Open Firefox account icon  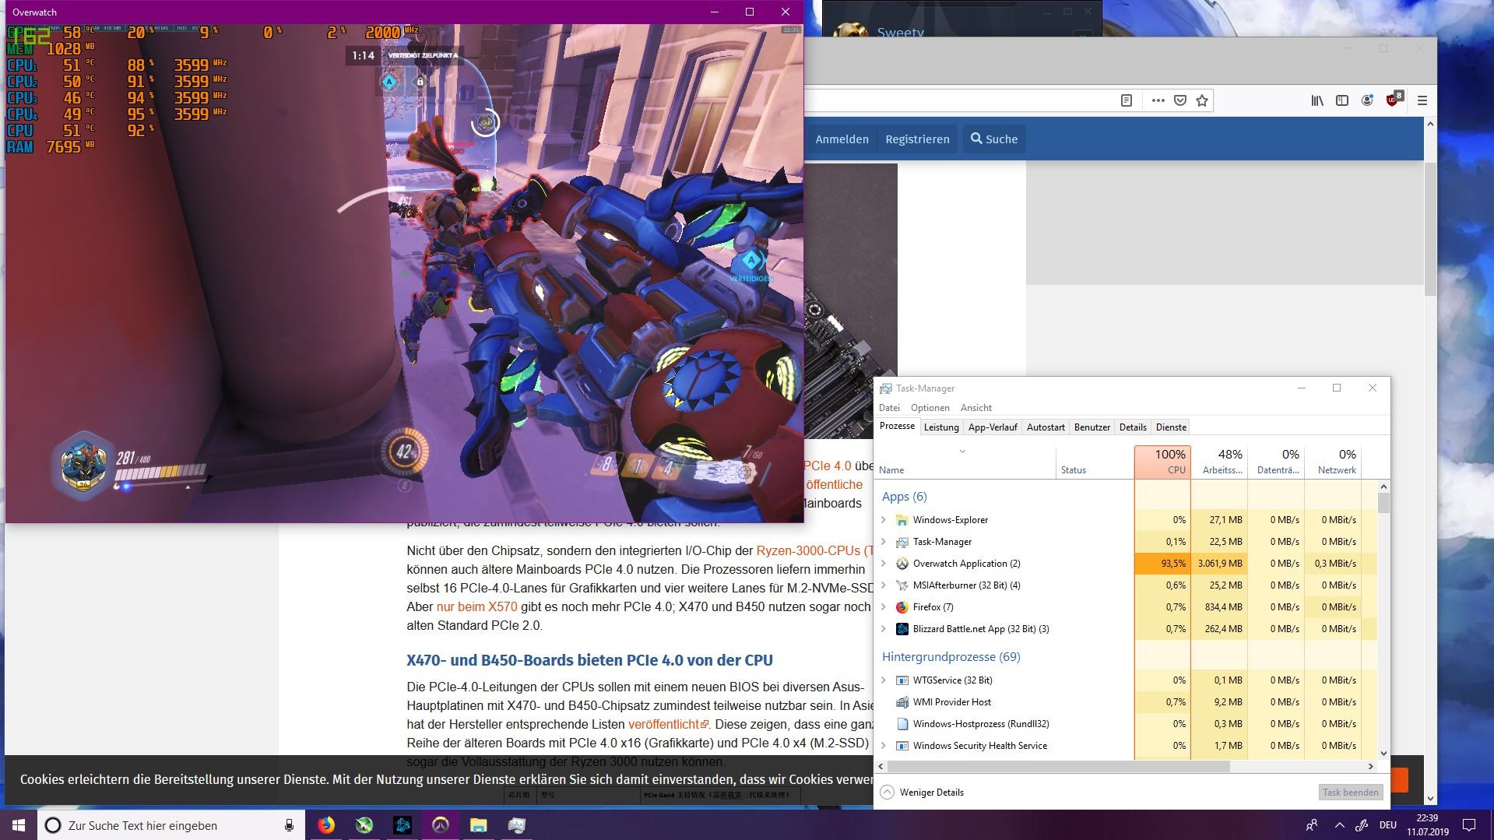tap(1367, 100)
